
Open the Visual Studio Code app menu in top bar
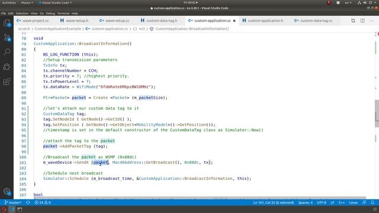(55, 2)
